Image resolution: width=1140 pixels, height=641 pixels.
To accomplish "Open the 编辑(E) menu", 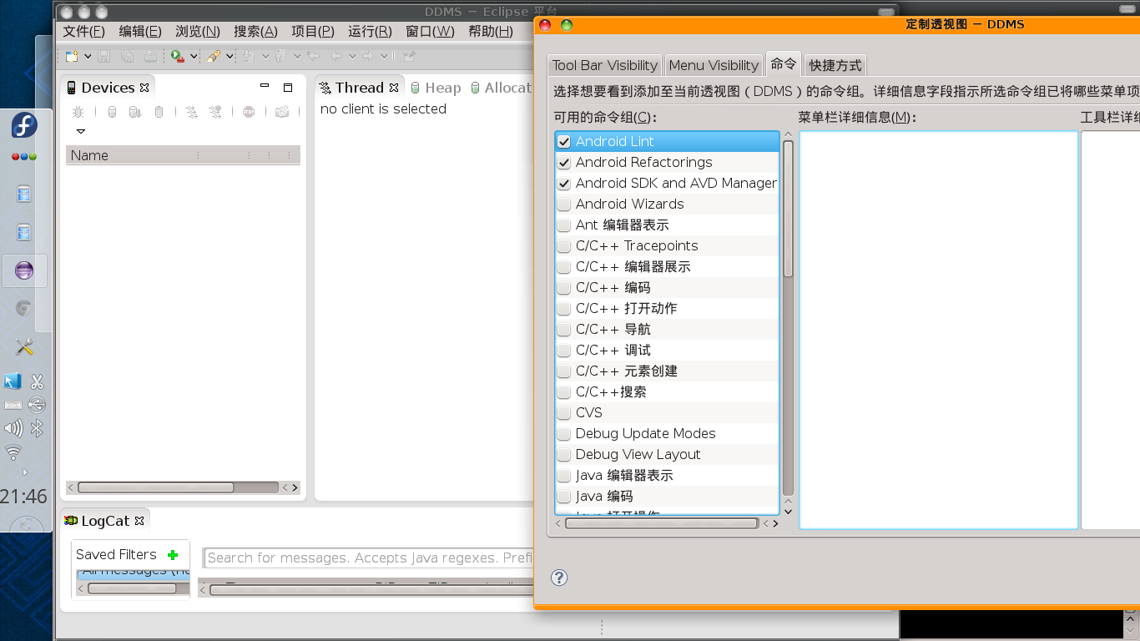I will [140, 32].
